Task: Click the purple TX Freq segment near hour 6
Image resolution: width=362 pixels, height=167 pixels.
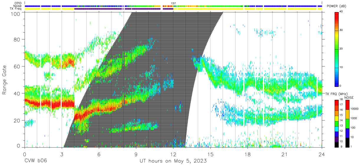Action: coord(98,9)
